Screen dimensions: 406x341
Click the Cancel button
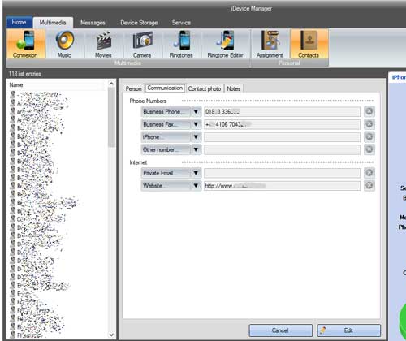pos(280,330)
